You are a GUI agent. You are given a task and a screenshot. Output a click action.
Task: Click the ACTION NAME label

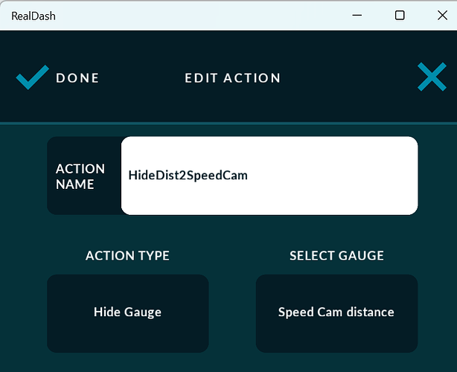[x=80, y=176]
